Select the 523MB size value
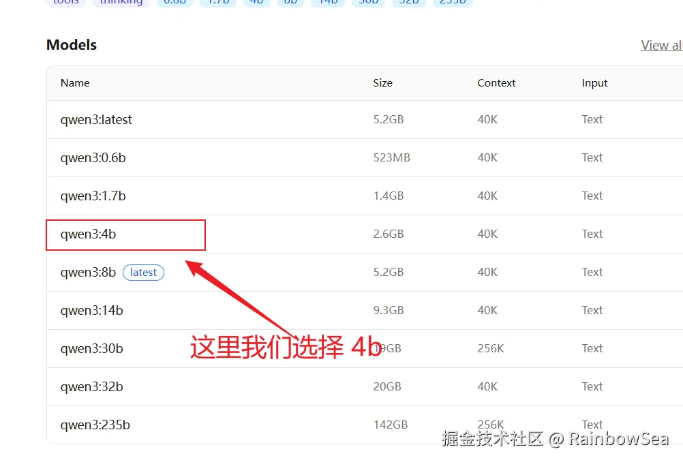Screen dimensions: 683x462 coord(391,157)
